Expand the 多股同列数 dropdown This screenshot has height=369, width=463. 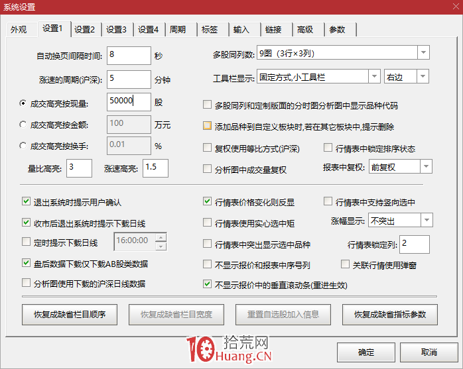(423, 52)
